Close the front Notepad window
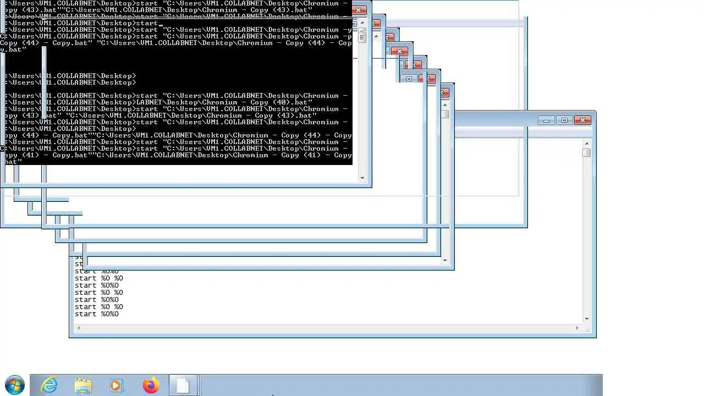The height and width of the screenshot is (396, 704). 582,120
